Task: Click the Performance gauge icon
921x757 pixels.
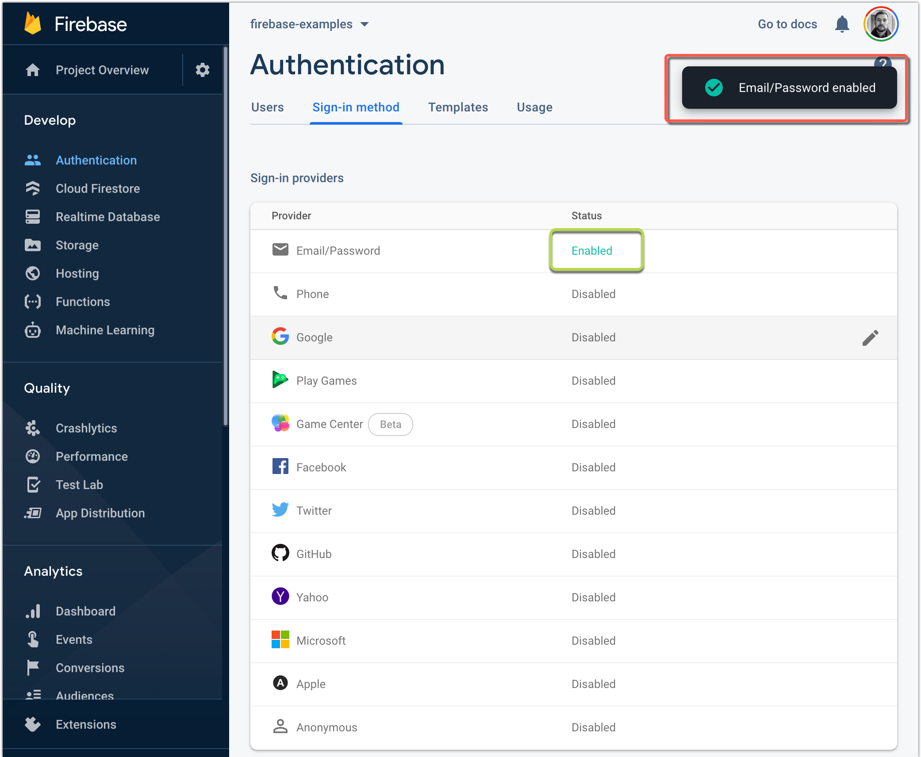Action: [x=33, y=456]
